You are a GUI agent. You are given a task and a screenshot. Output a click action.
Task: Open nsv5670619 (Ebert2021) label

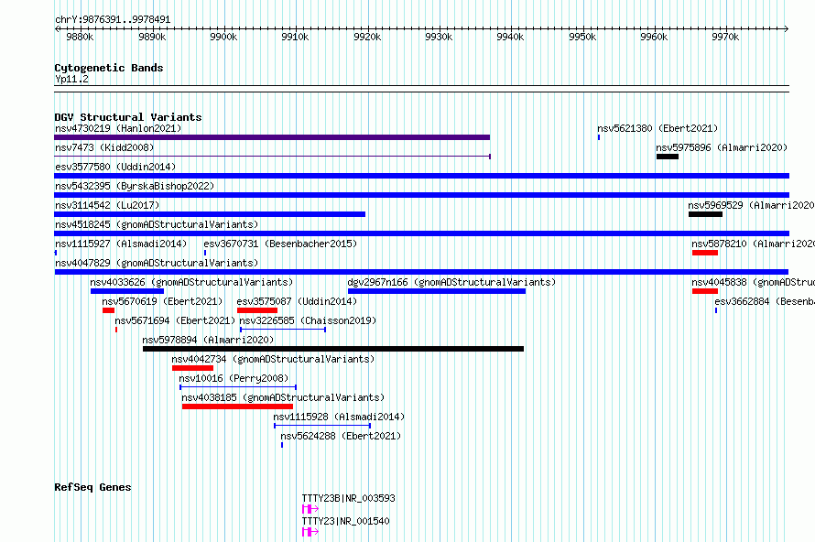click(x=162, y=301)
